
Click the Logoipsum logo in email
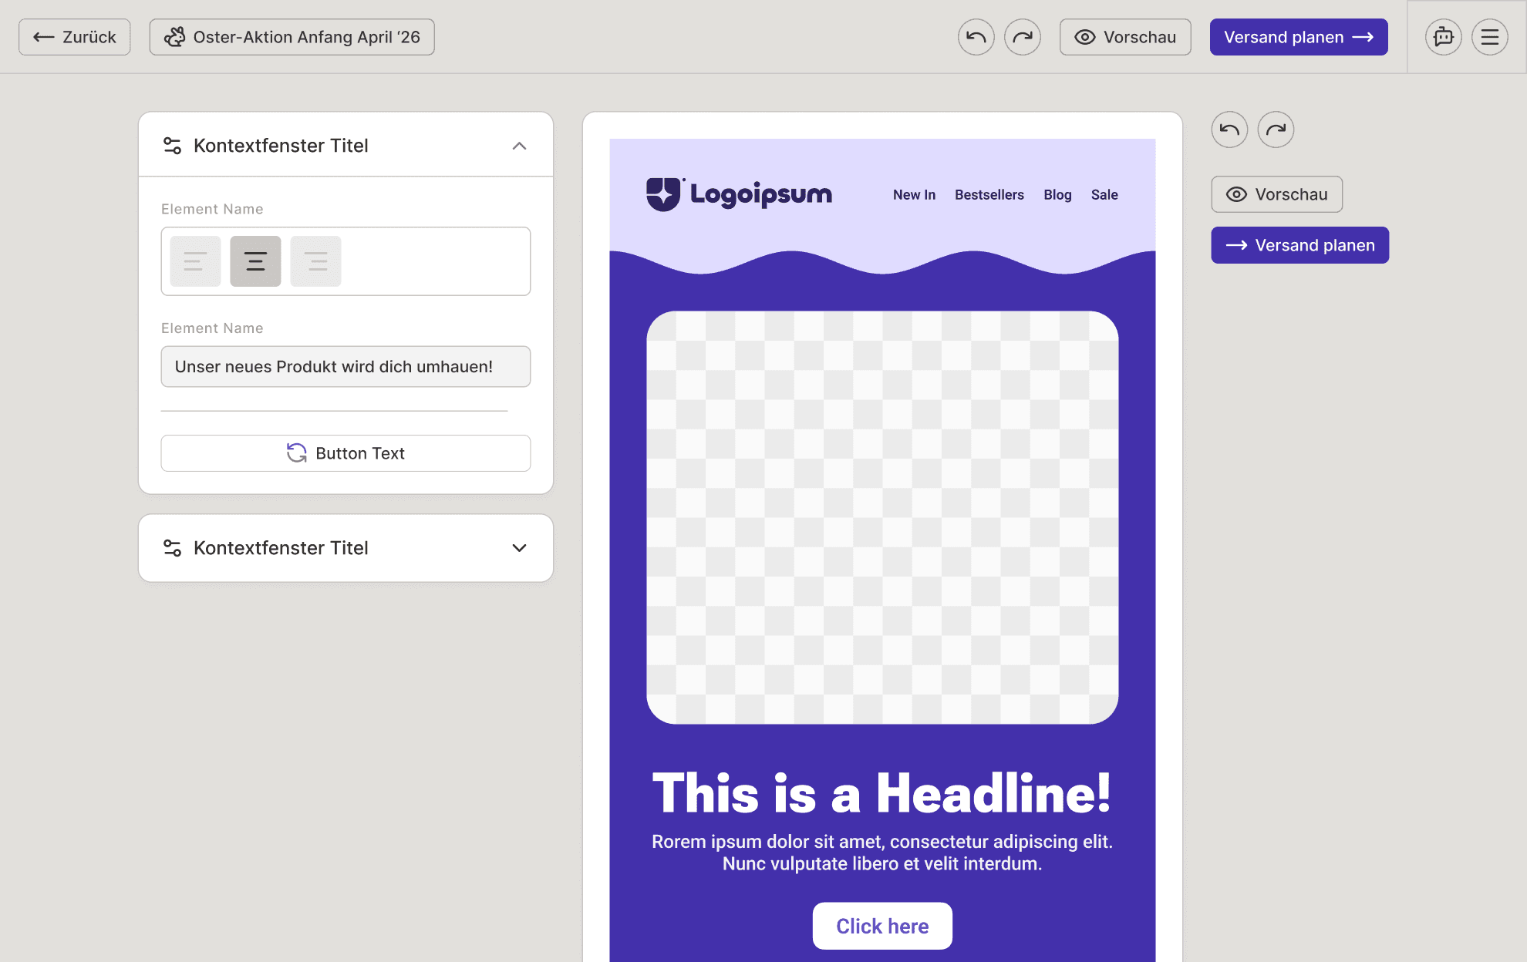click(739, 194)
